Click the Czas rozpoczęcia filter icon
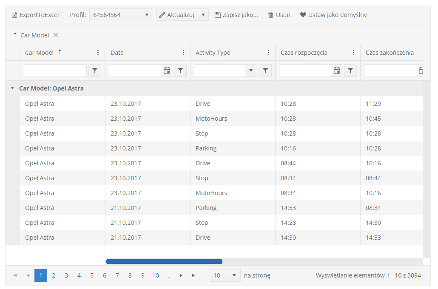Viewport: 438px width, 289px height. tap(350, 71)
